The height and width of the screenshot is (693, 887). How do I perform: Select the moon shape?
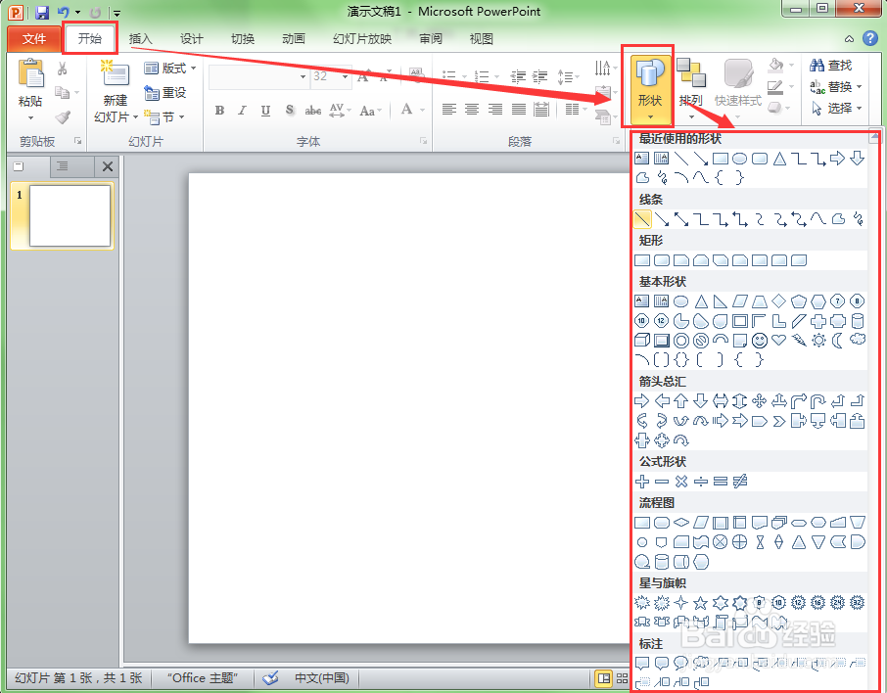tap(838, 340)
